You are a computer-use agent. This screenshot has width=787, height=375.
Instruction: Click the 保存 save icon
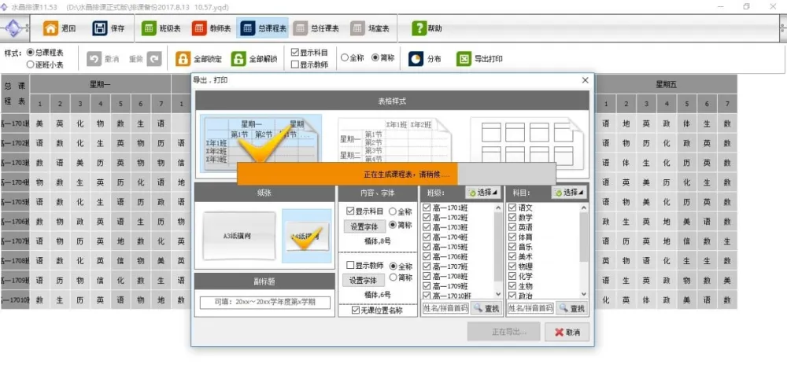[100, 28]
